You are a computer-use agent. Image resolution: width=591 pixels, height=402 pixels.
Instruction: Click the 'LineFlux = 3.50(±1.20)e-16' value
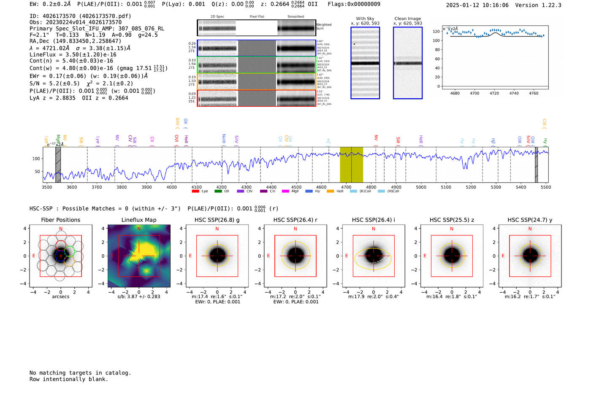click(73, 55)
